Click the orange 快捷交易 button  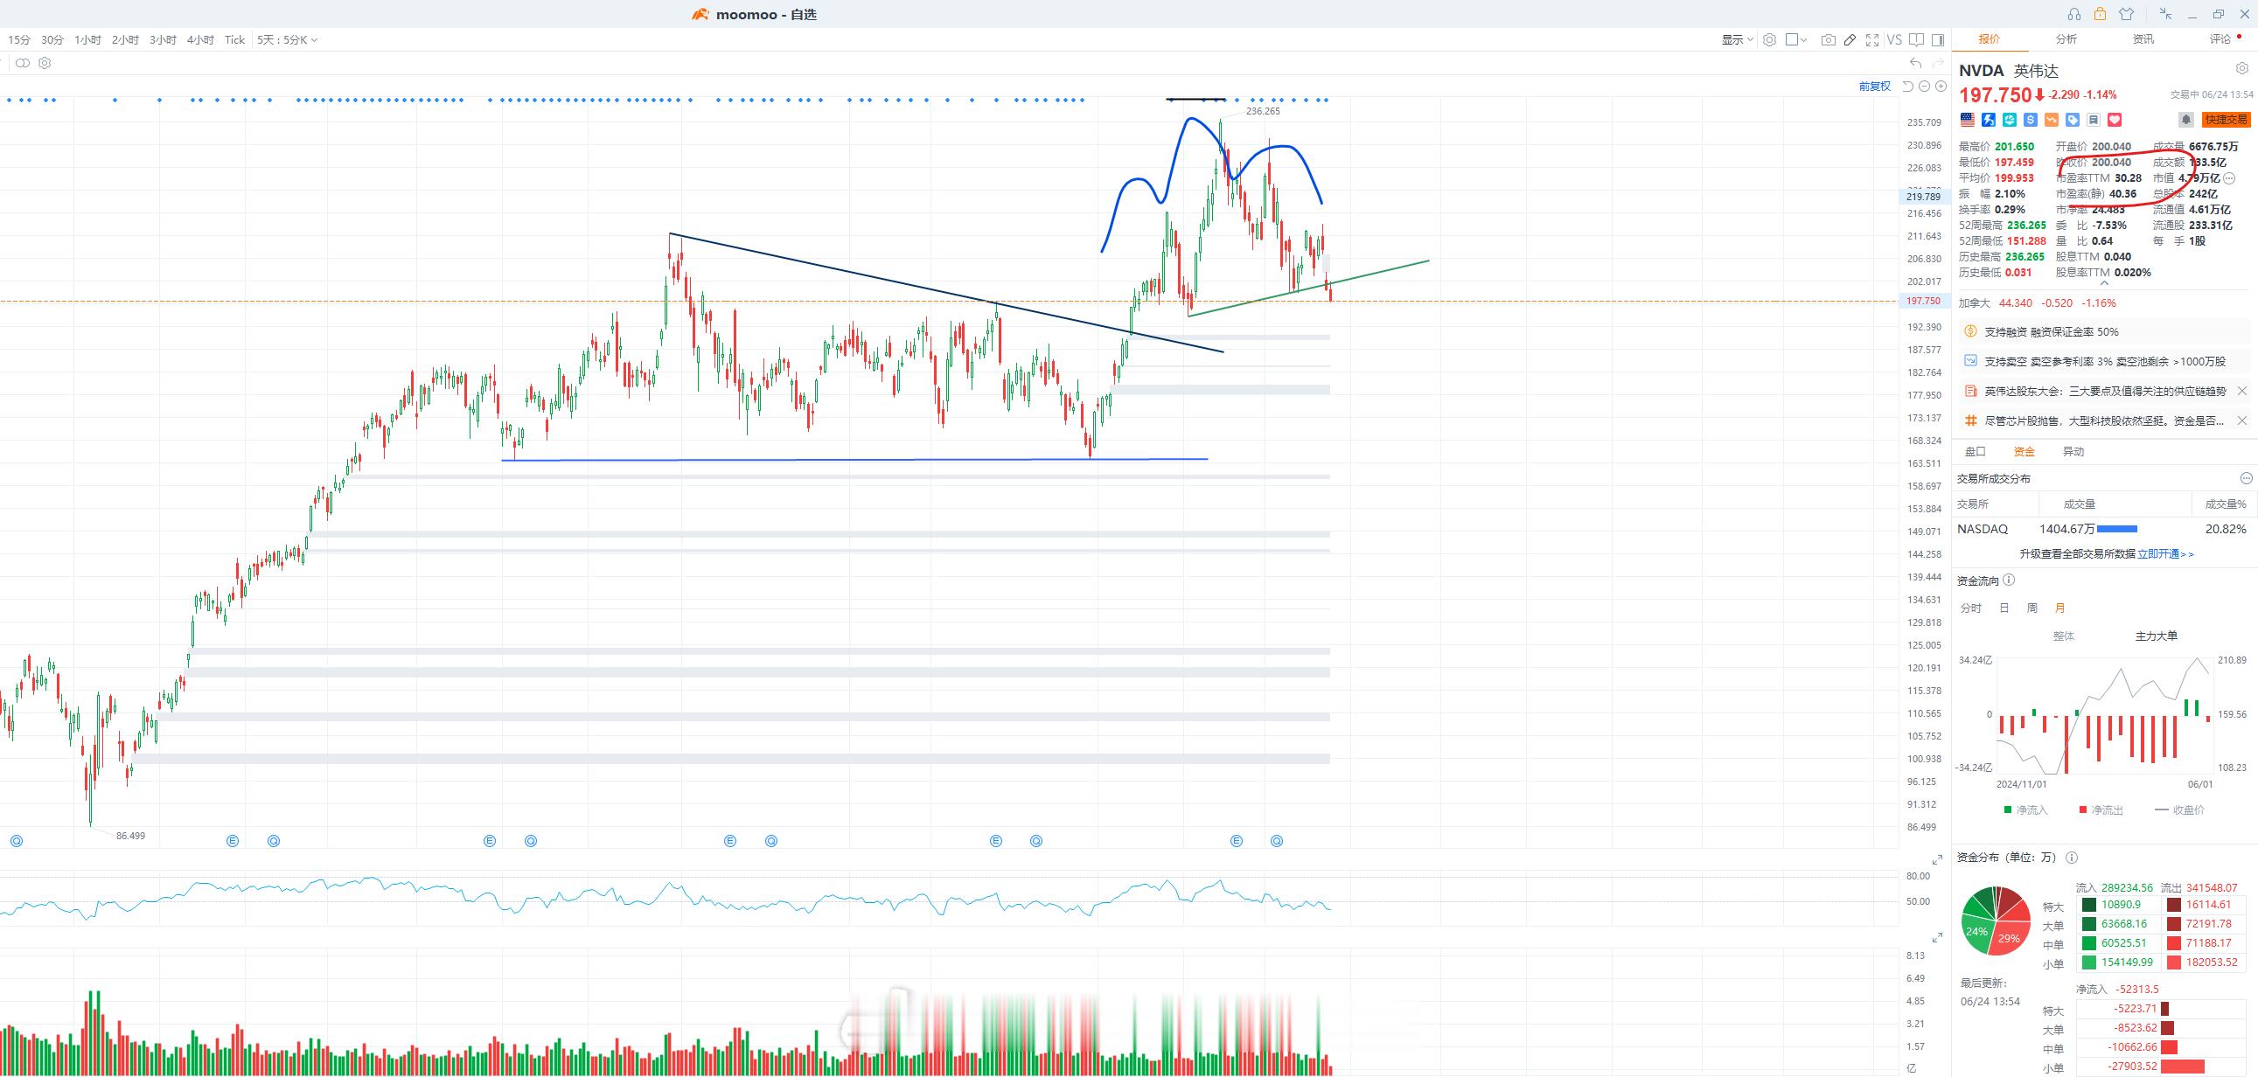[x=2226, y=120]
